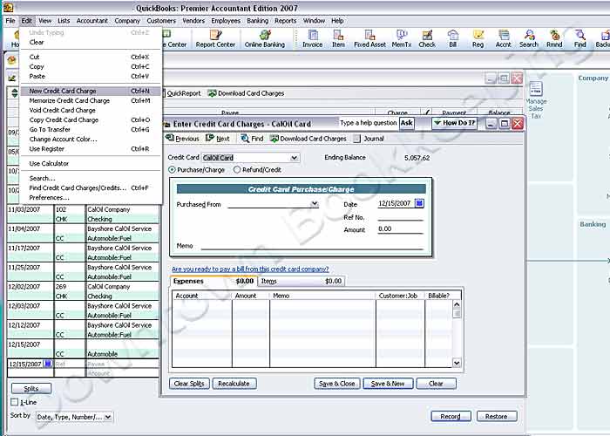
Task: Open the Purchased From dropdown
Action: tap(315, 204)
